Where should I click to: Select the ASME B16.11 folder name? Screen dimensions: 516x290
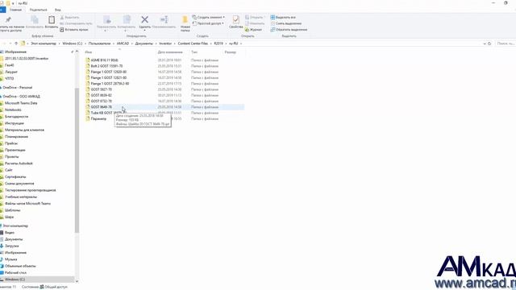coord(104,60)
